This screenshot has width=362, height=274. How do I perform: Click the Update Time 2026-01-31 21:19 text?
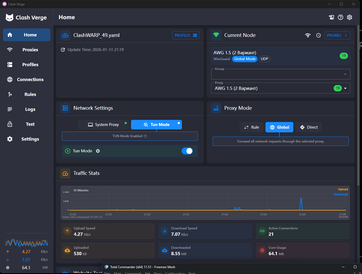(x=96, y=50)
